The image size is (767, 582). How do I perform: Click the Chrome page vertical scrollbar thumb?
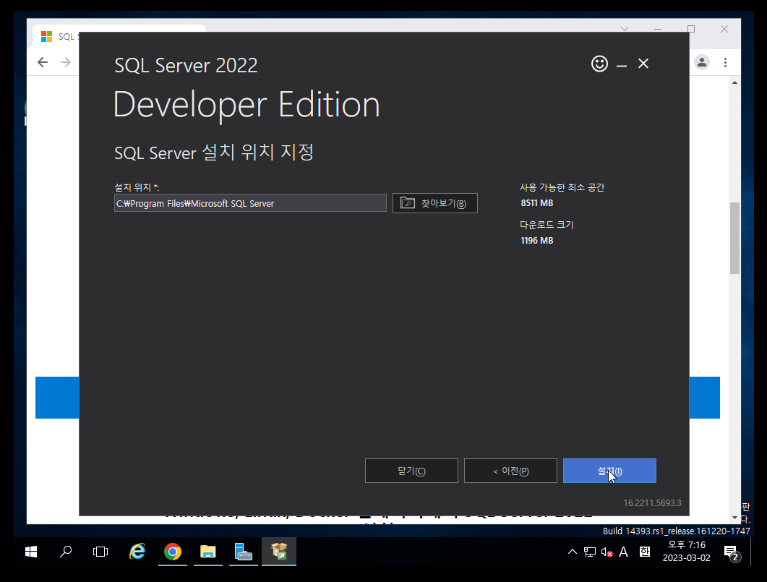point(734,238)
